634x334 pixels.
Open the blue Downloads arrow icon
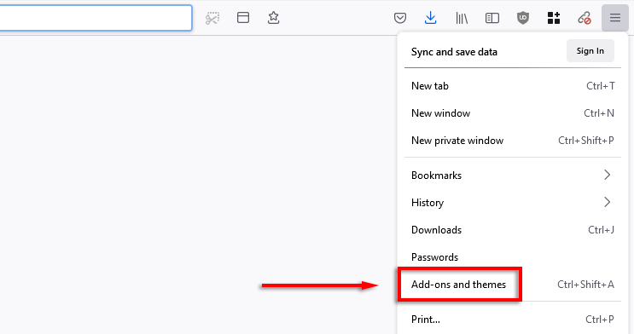coord(431,18)
